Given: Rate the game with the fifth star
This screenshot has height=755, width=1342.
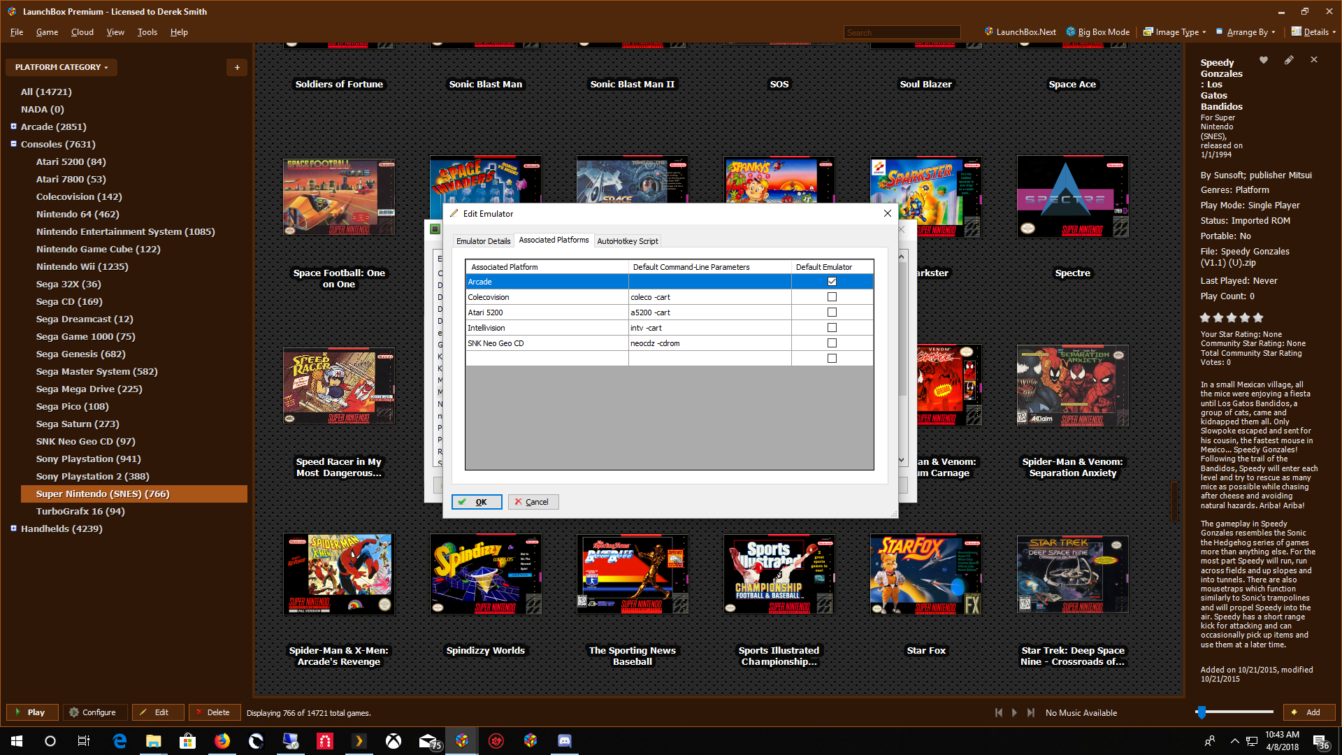Looking at the screenshot, I should coord(1258,317).
